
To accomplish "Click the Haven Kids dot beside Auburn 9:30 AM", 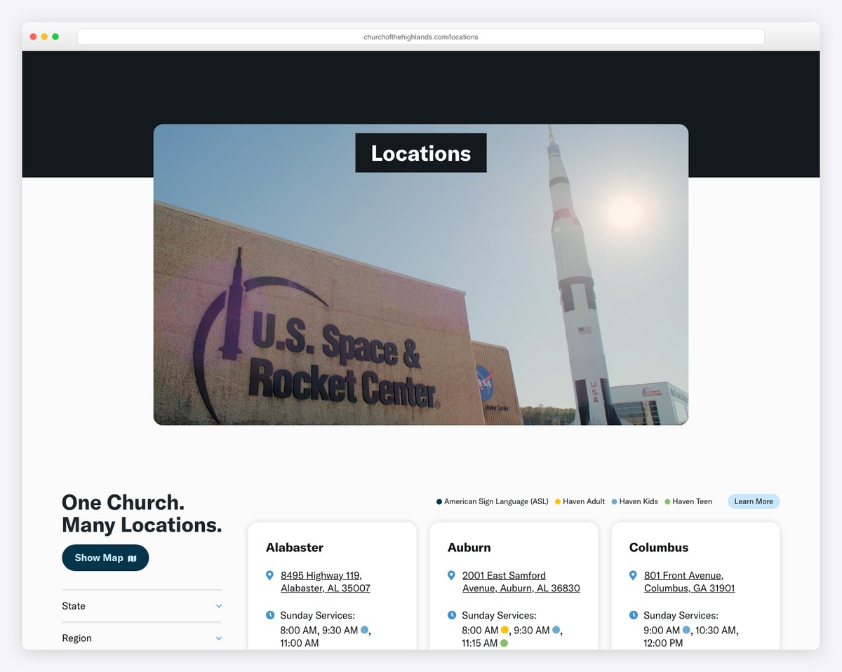I will (x=556, y=630).
